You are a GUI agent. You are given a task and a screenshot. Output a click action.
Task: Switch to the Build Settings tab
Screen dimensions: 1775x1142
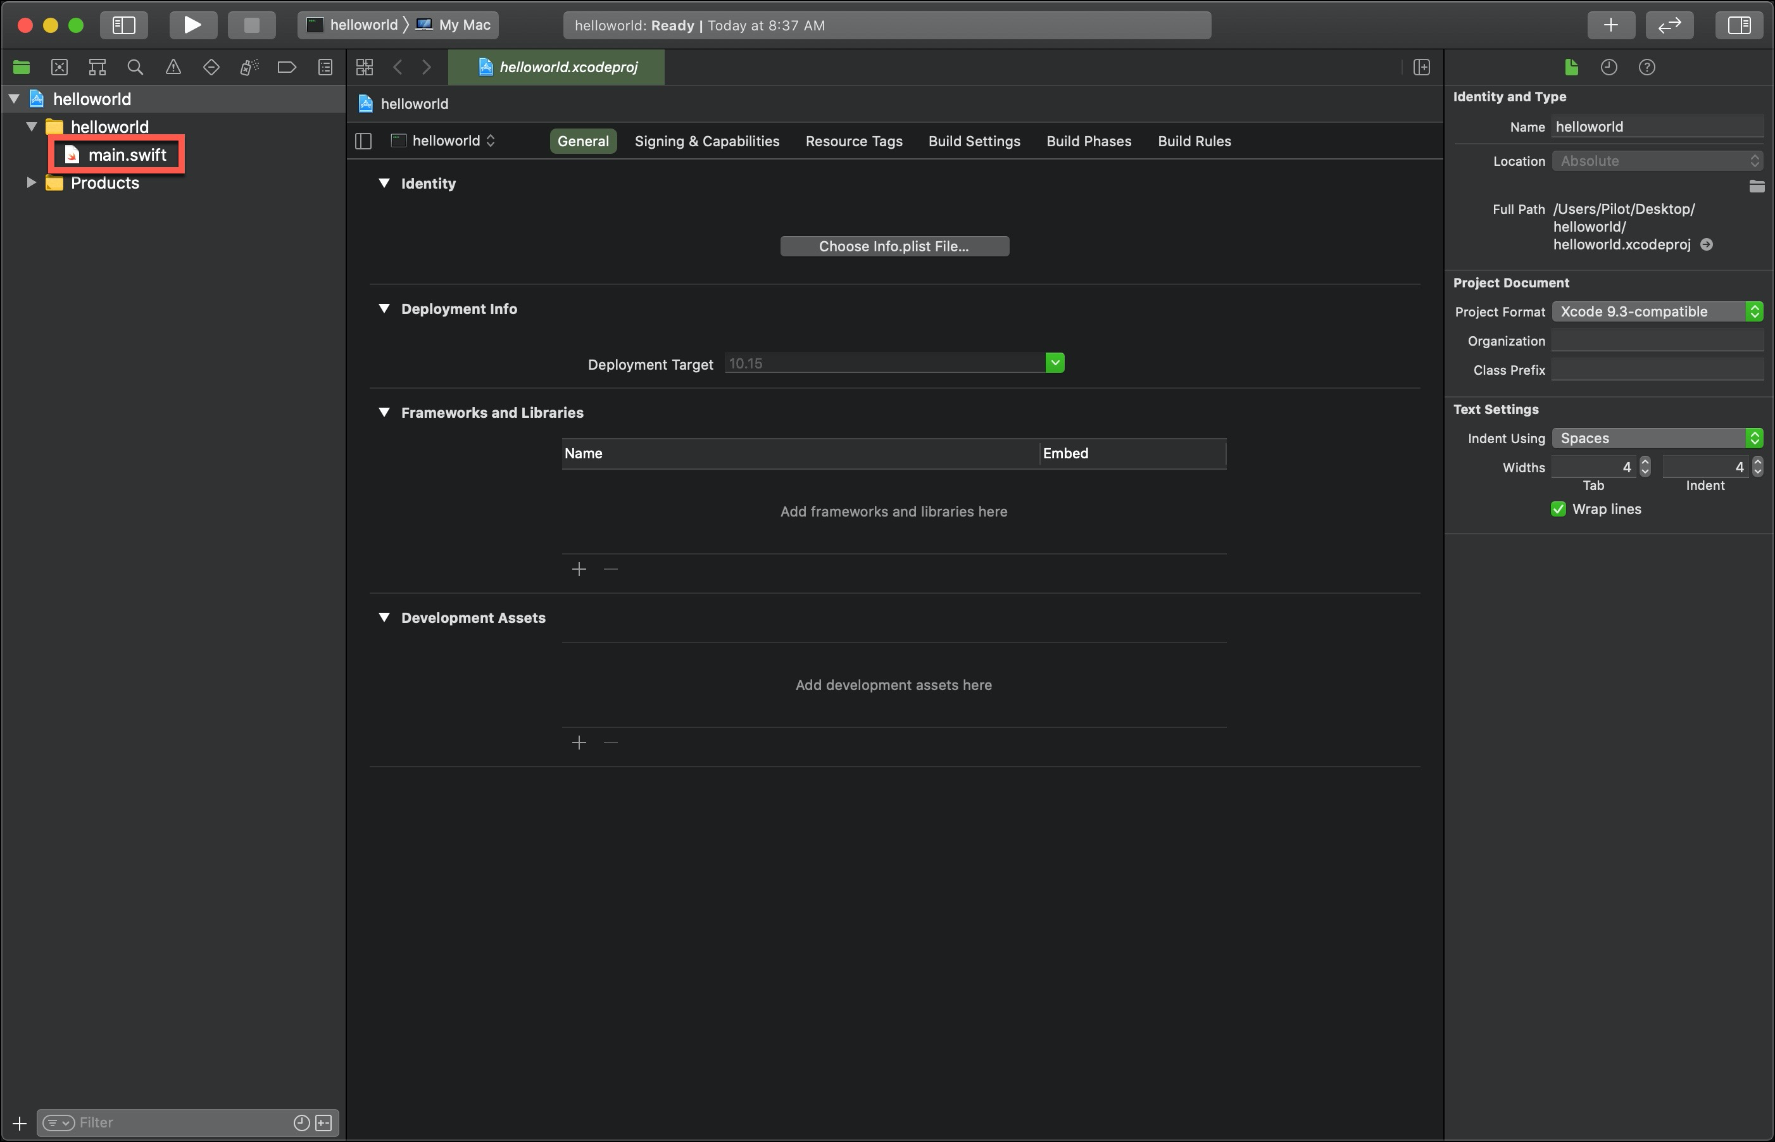[x=974, y=141]
